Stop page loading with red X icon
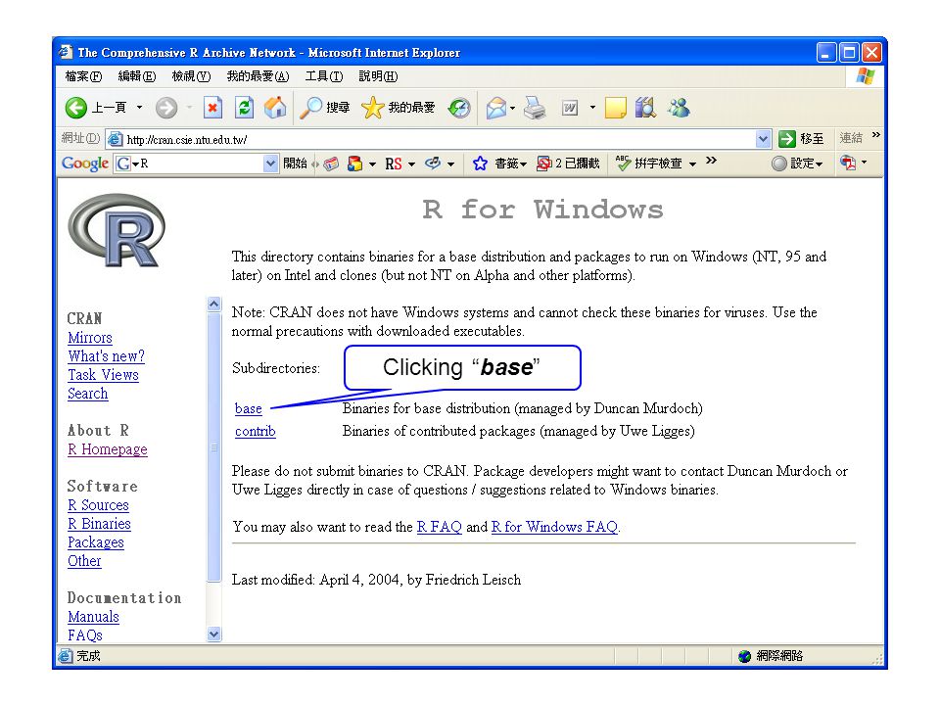The height and width of the screenshot is (705, 940). pos(212,108)
